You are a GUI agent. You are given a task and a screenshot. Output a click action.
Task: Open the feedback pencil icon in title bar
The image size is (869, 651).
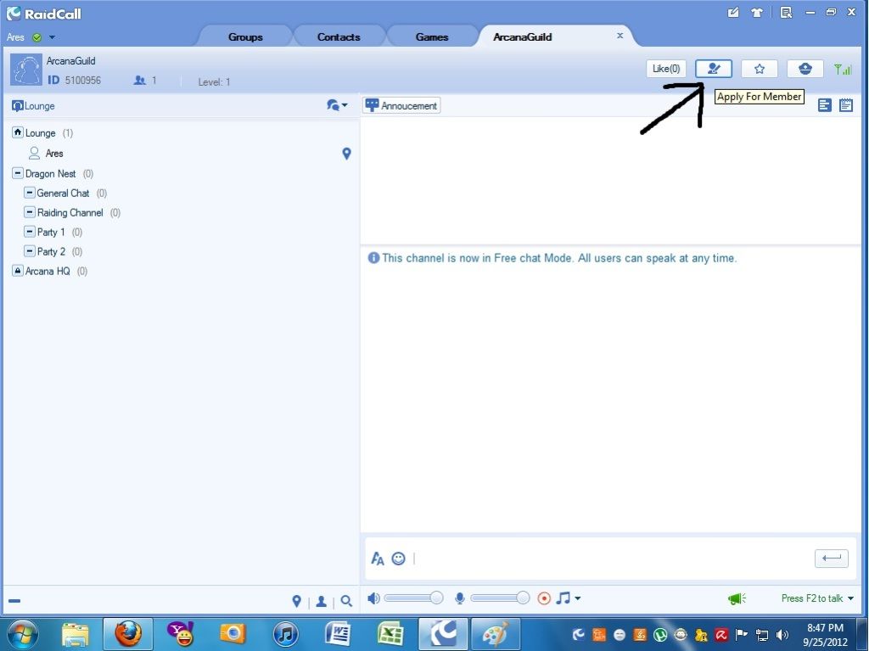tap(734, 13)
